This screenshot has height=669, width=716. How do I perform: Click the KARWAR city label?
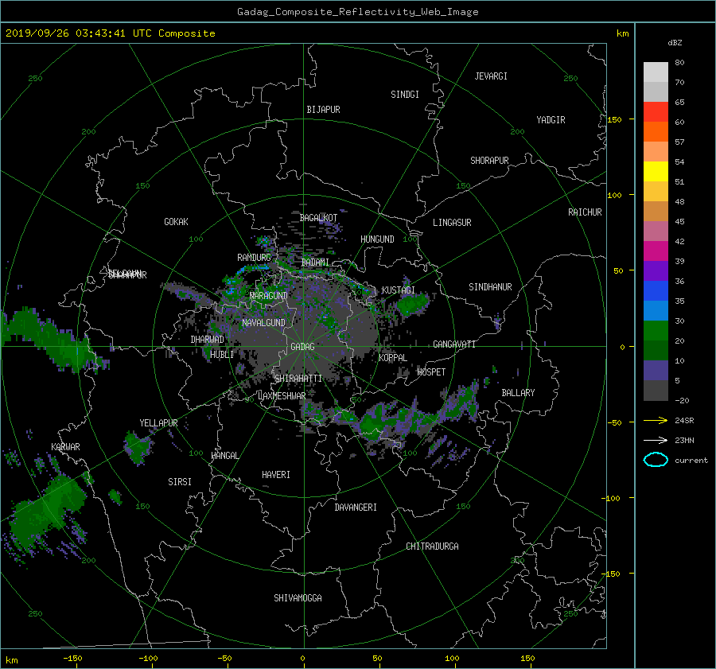(65, 447)
